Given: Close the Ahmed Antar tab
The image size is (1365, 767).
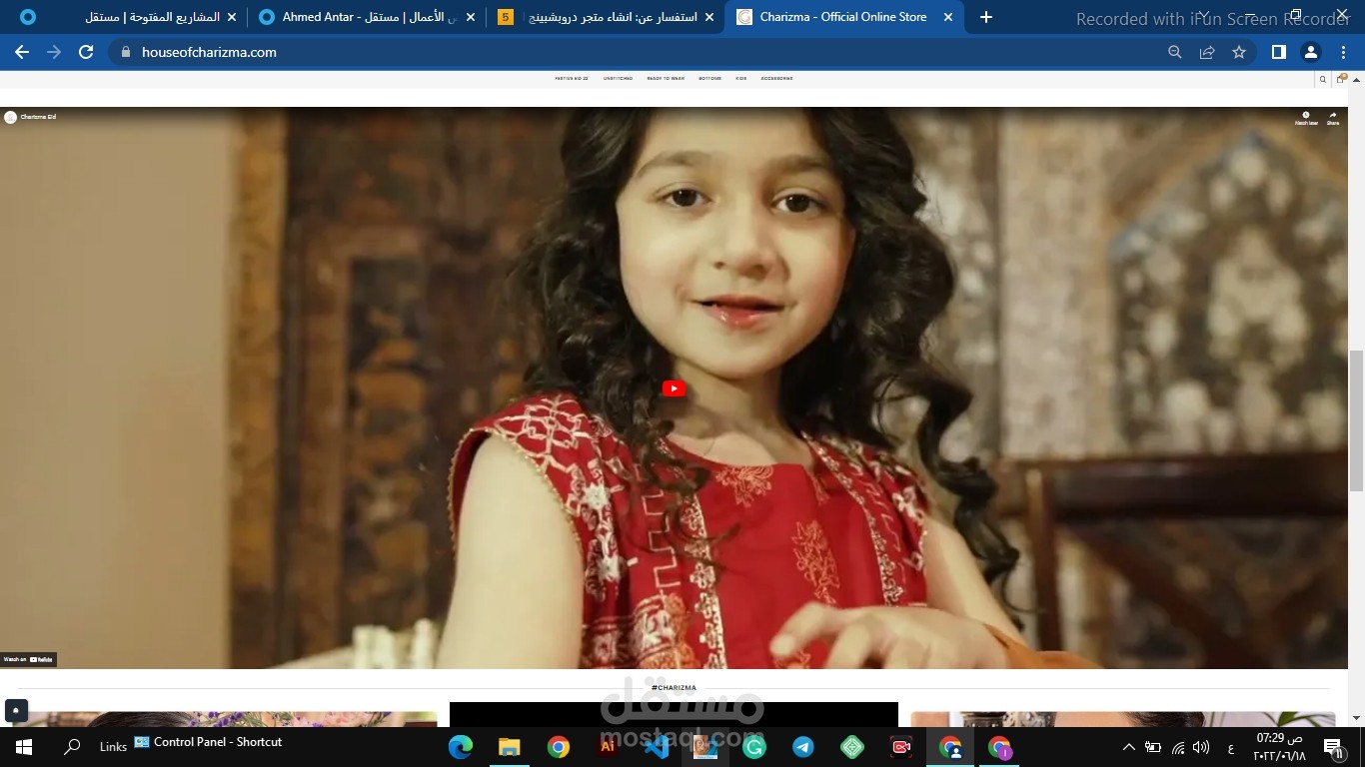Looking at the screenshot, I should 472,17.
